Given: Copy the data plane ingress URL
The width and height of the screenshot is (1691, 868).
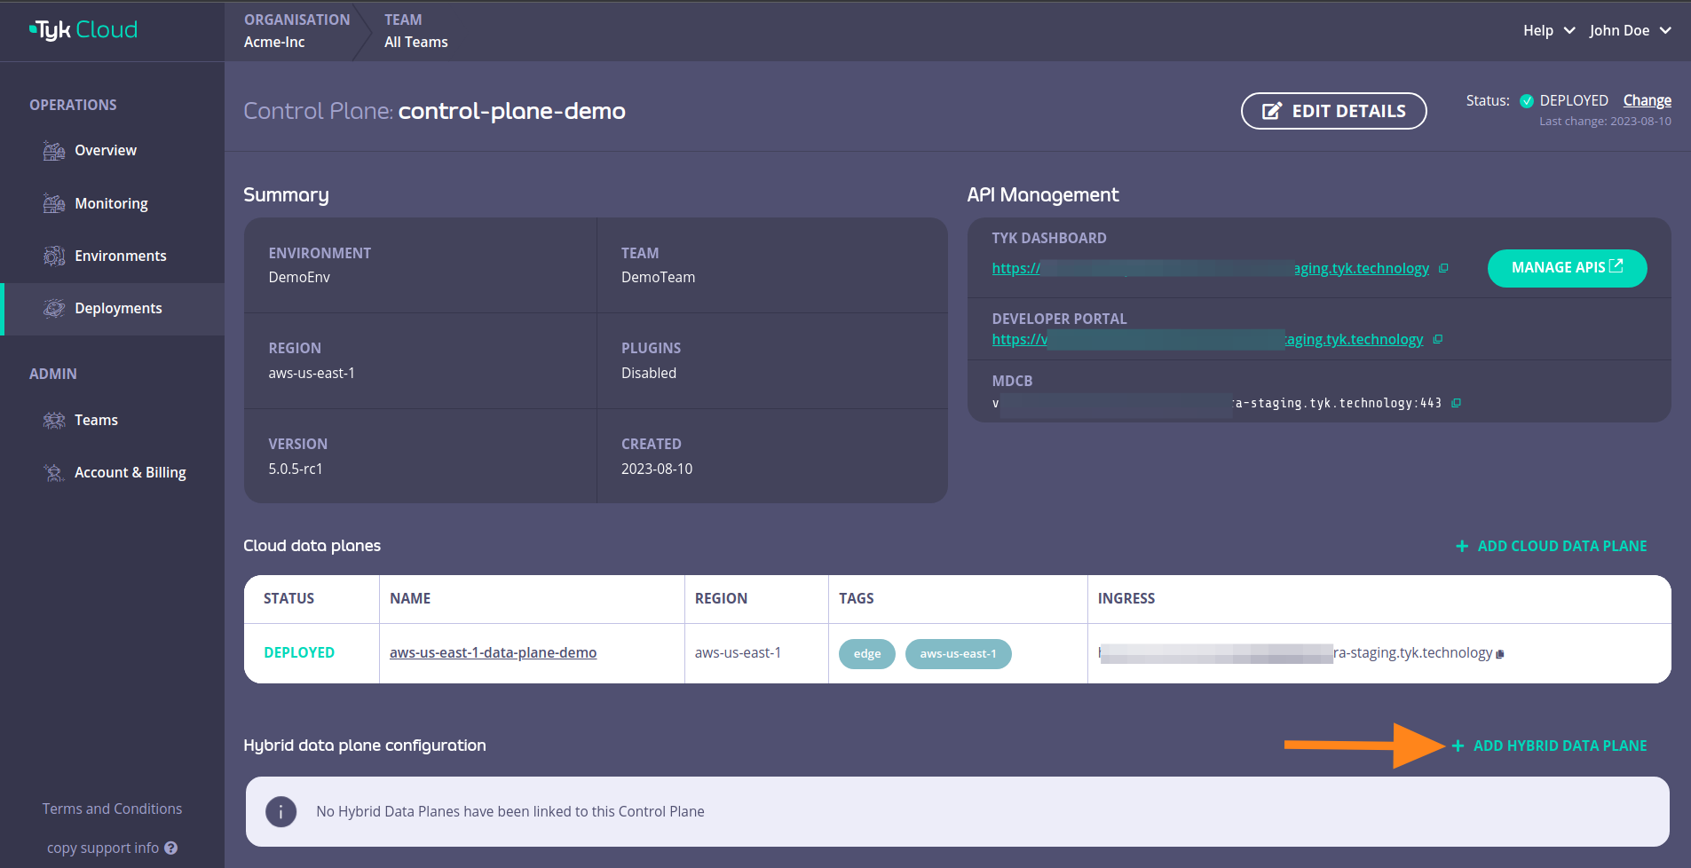Looking at the screenshot, I should click(1500, 654).
